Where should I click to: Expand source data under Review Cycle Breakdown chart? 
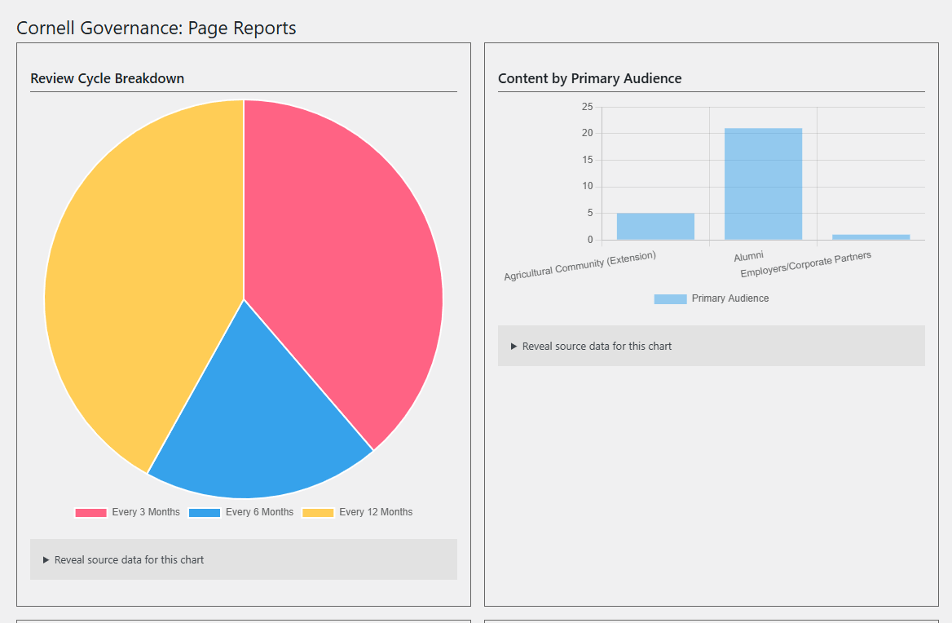(244, 559)
